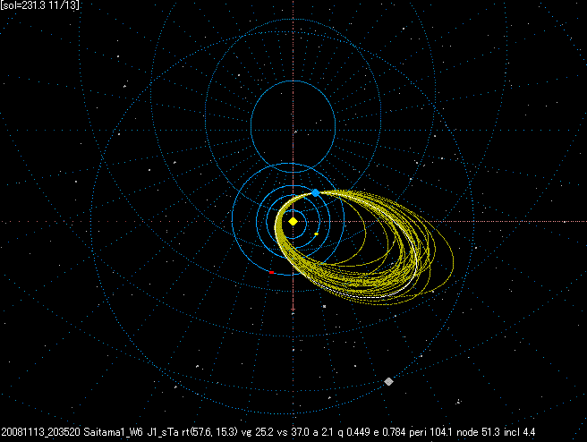Click the yellow Sun diamond marker
This screenshot has width=587, height=442.
[x=293, y=222]
